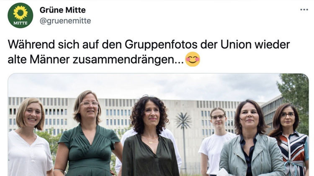Click the word Gruppenfotos in the tweet
The height and width of the screenshot is (176, 314).
(x=161, y=45)
